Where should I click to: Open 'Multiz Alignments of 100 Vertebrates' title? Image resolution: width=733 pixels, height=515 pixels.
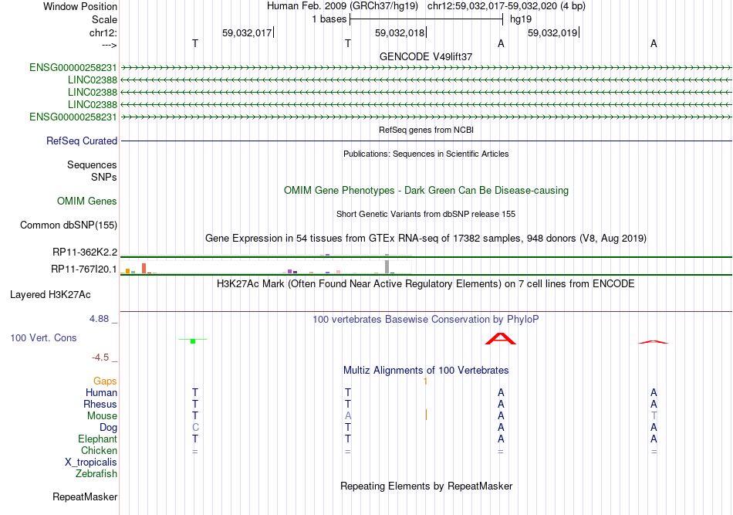426,371
